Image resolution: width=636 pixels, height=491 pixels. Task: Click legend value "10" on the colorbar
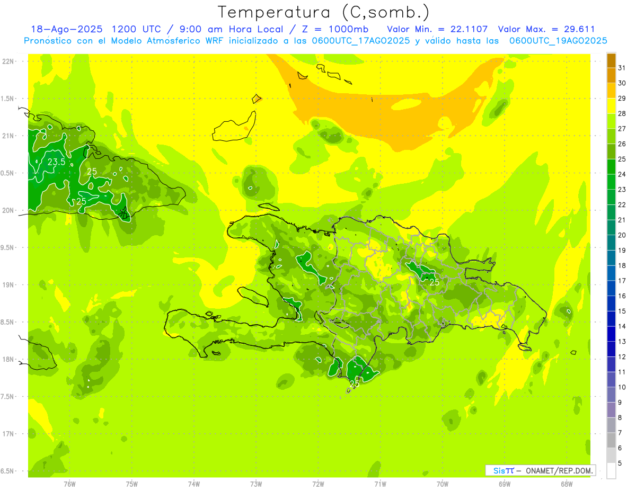(x=622, y=387)
